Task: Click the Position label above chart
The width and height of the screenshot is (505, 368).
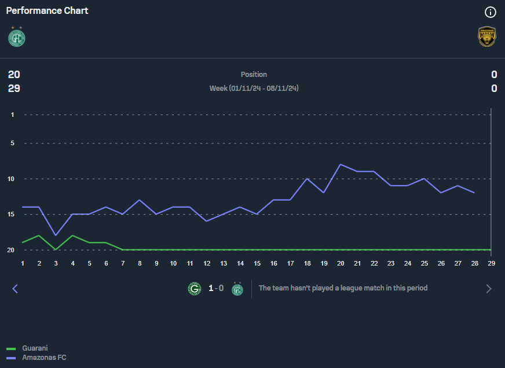Action: 254,75
